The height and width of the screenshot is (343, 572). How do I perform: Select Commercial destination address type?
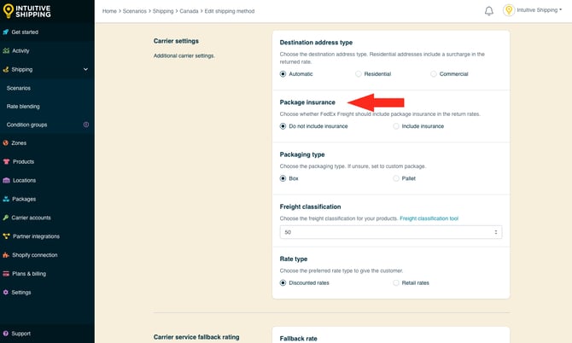434,74
